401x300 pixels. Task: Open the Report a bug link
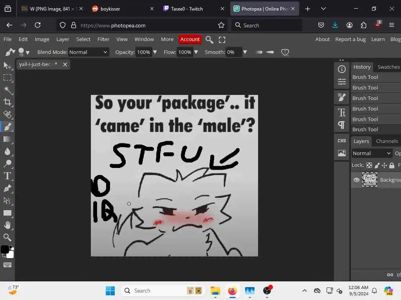350,39
